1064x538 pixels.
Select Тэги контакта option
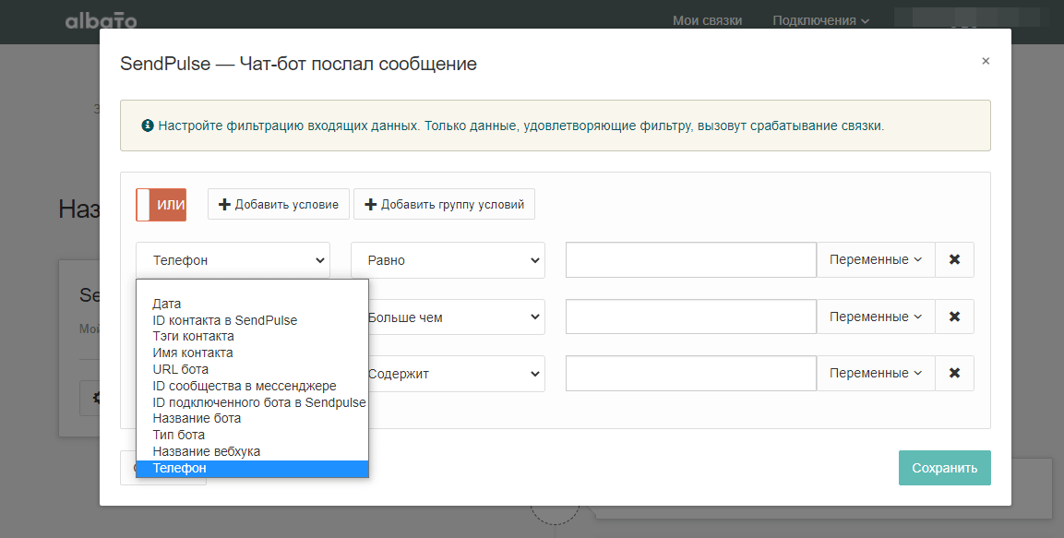pyautogui.click(x=253, y=337)
